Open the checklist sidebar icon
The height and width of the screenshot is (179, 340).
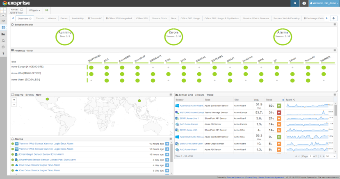tap(3, 21)
